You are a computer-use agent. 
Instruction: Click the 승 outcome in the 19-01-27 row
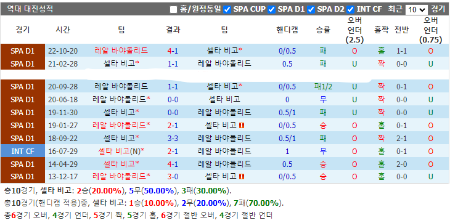tap(323, 125)
